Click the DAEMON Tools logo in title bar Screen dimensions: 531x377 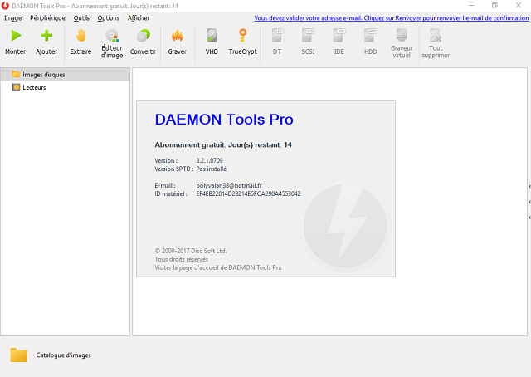point(5,6)
